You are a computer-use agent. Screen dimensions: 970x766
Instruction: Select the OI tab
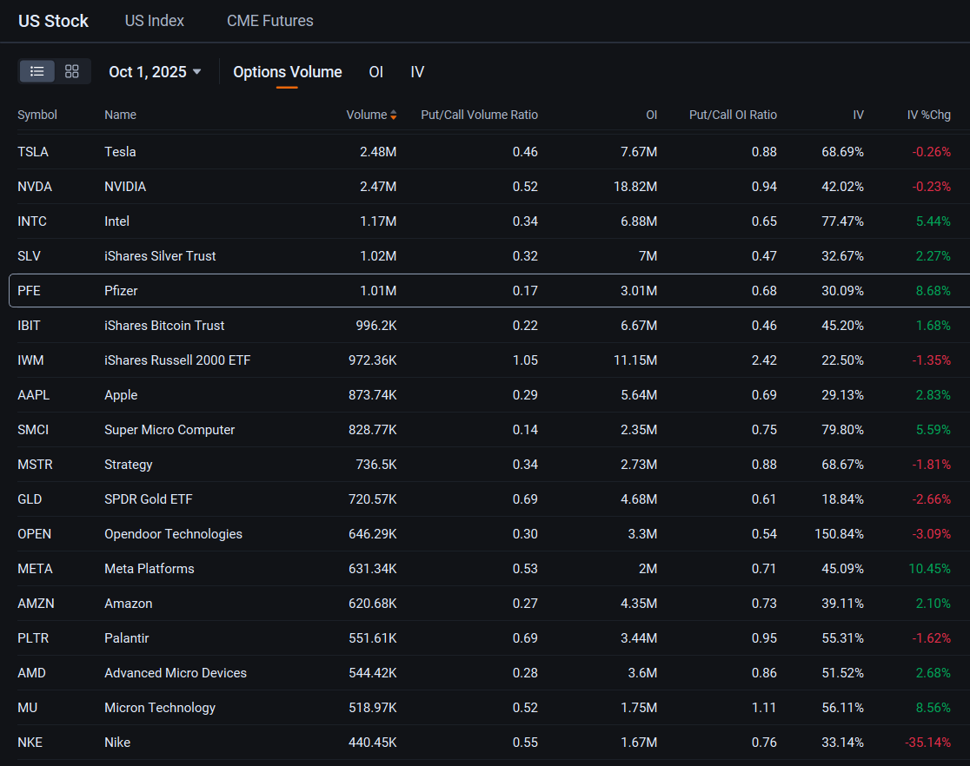[376, 72]
